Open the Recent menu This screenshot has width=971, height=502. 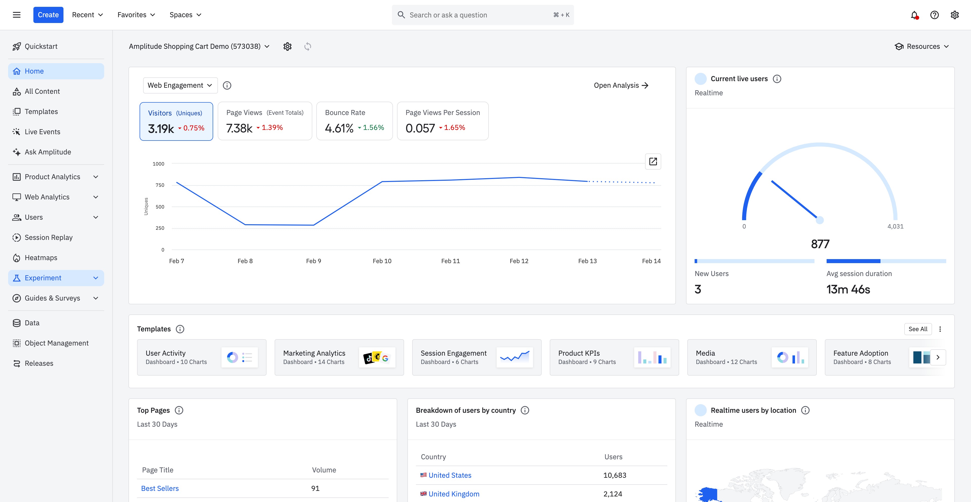87,15
